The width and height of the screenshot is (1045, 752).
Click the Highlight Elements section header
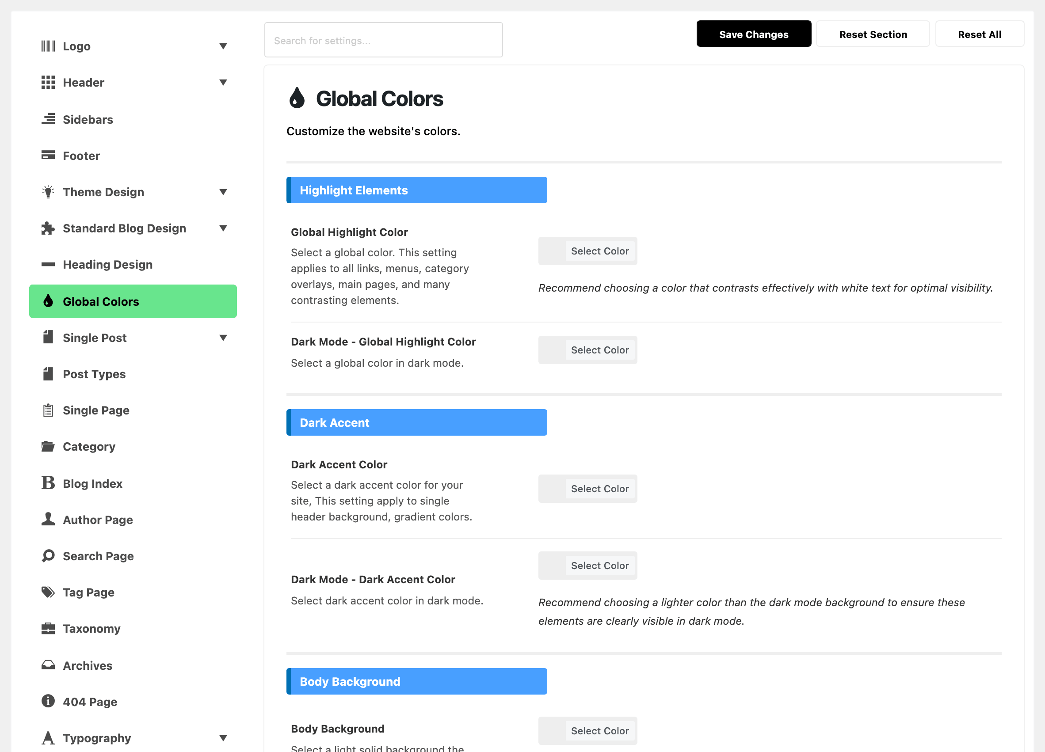coord(416,190)
